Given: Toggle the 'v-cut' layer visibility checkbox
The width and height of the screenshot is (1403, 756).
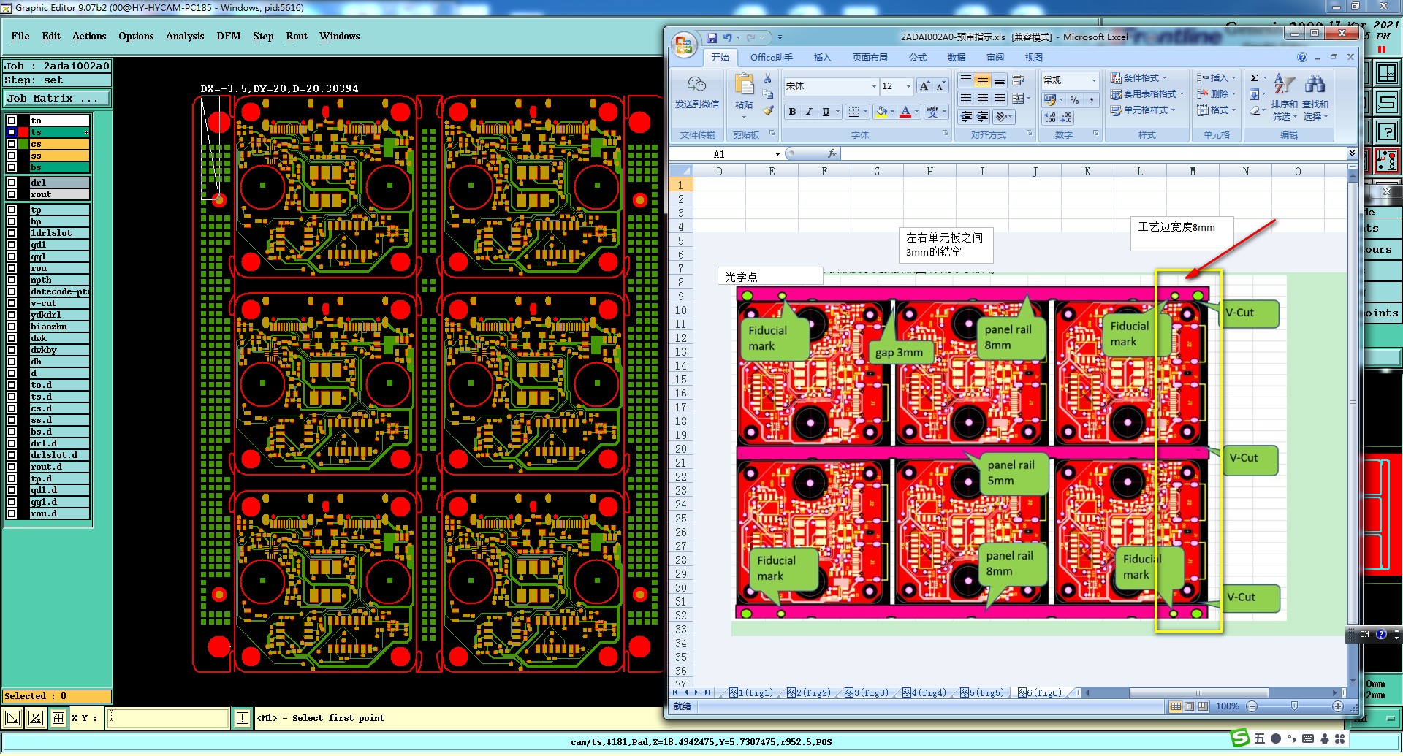Looking at the screenshot, I should (12, 303).
